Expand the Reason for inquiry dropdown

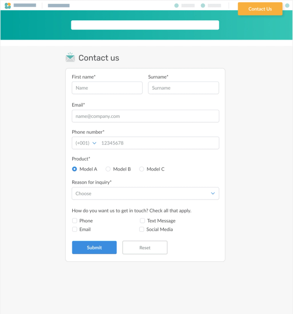(x=145, y=193)
